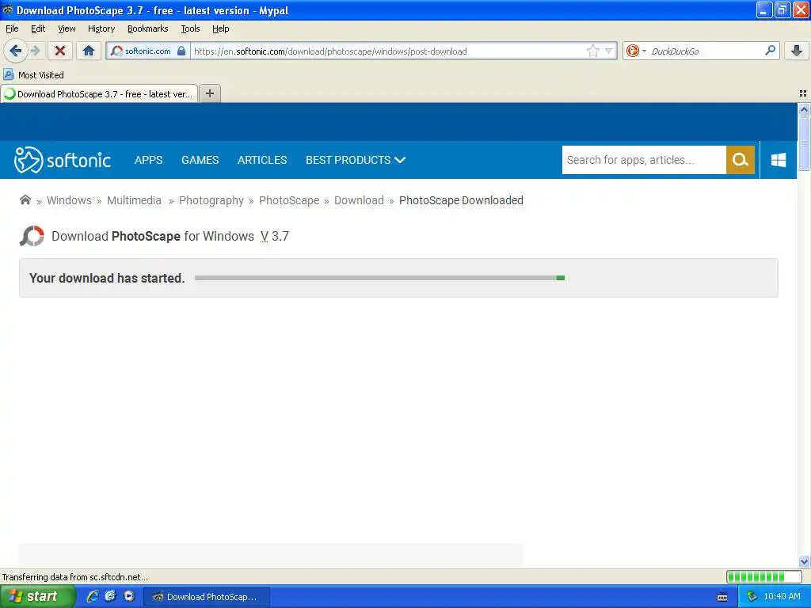Click the download progress bar
Viewport: 811px width, 608px height.
coord(379,278)
